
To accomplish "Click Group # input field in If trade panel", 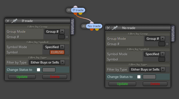I will point(61,37).
